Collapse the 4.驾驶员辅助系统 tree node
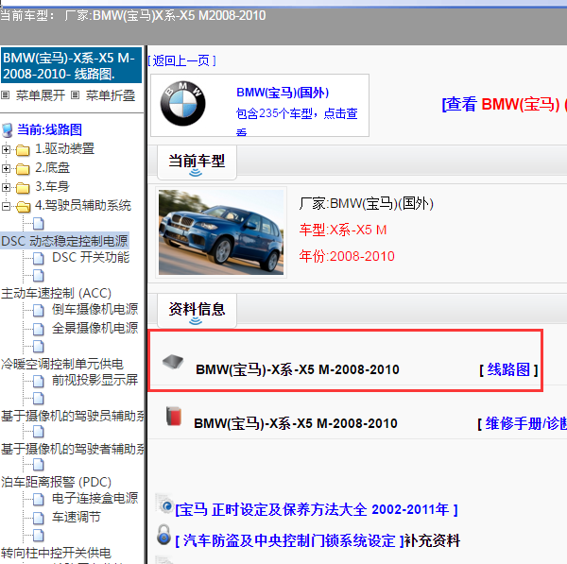 point(6,207)
